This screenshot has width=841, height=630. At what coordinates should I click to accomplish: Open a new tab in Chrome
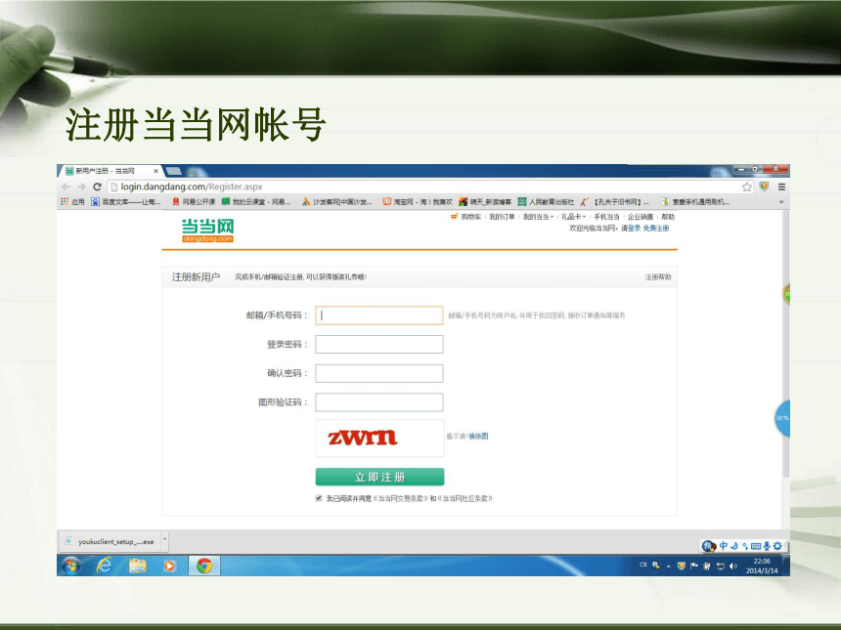click(x=174, y=171)
